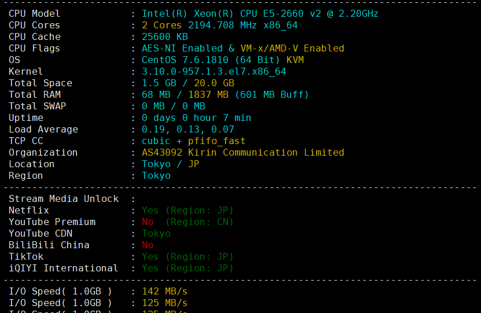Click the Total SWAP 0 MB value
Image resolution: width=481 pixels, height=313 pixels.
click(x=173, y=106)
